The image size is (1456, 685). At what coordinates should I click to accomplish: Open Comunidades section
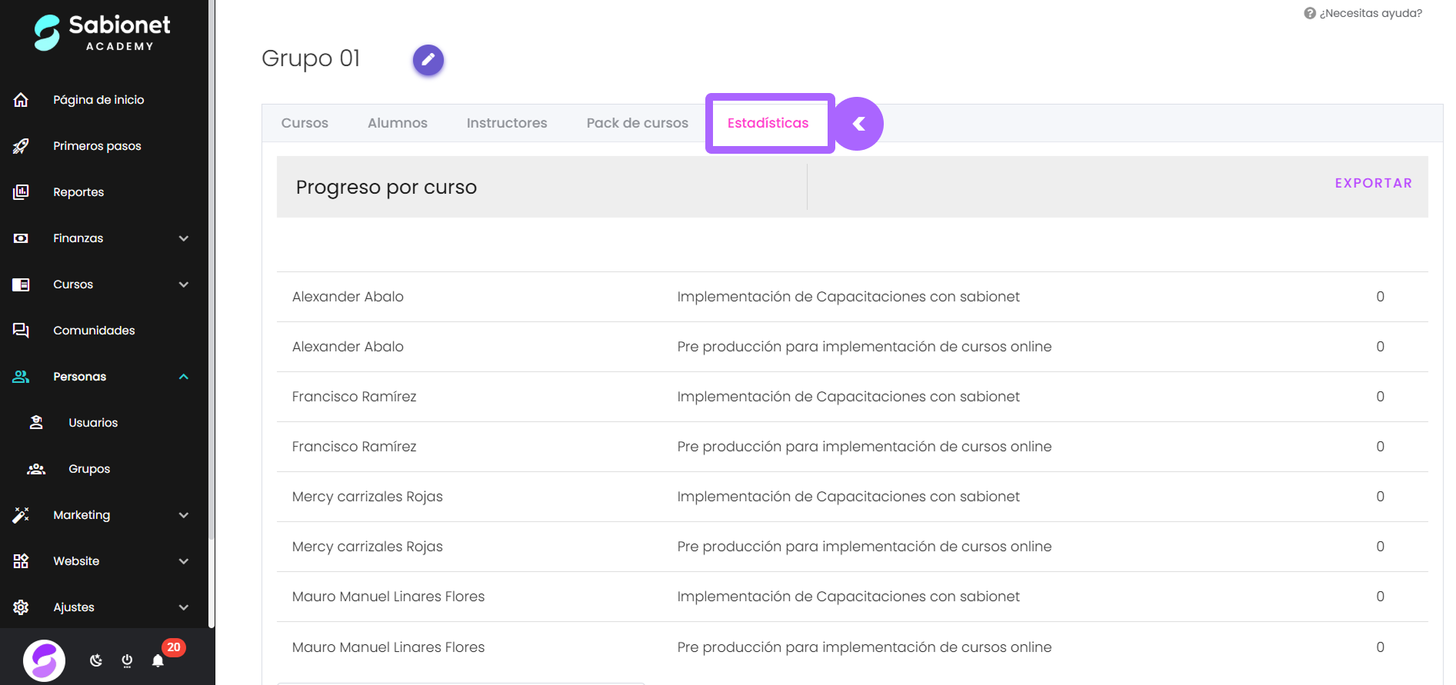coord(94,331)
